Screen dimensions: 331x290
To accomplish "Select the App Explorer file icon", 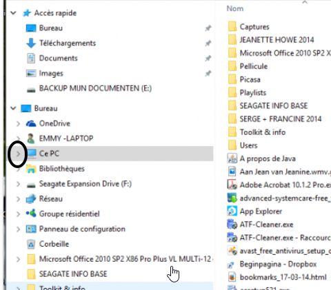I will tap(232, 211).
